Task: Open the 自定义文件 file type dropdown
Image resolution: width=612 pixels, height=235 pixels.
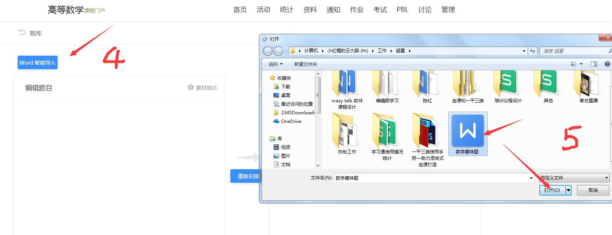Action: pyautogui.click(x=574, y=177)
